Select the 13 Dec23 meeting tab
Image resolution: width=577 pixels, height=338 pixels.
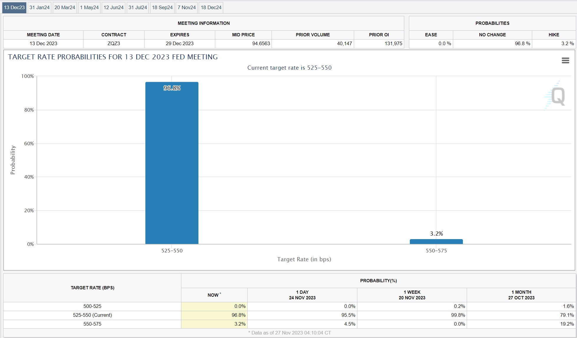coord(14,7)
